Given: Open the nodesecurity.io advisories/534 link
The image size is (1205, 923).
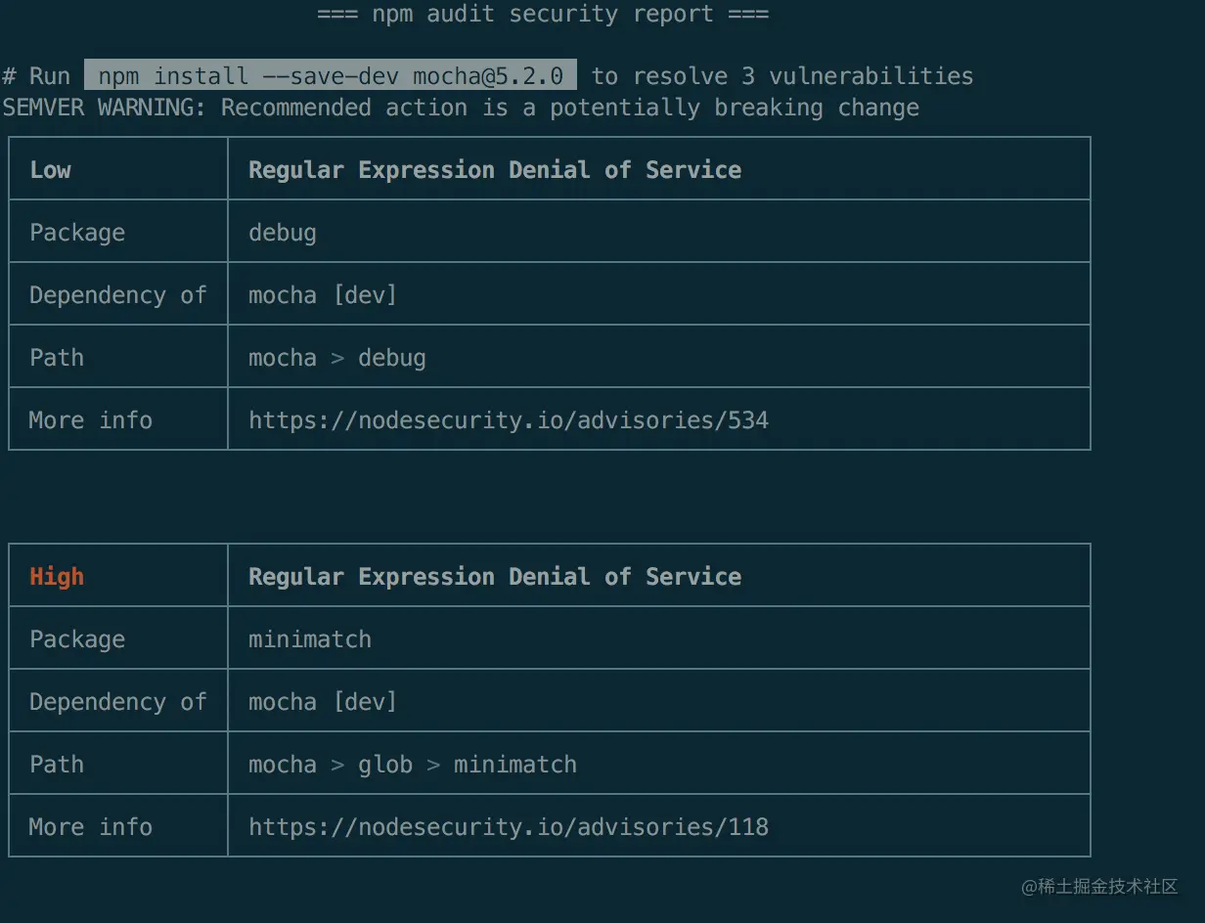Looking at the screenshot, I should [508, 420].
